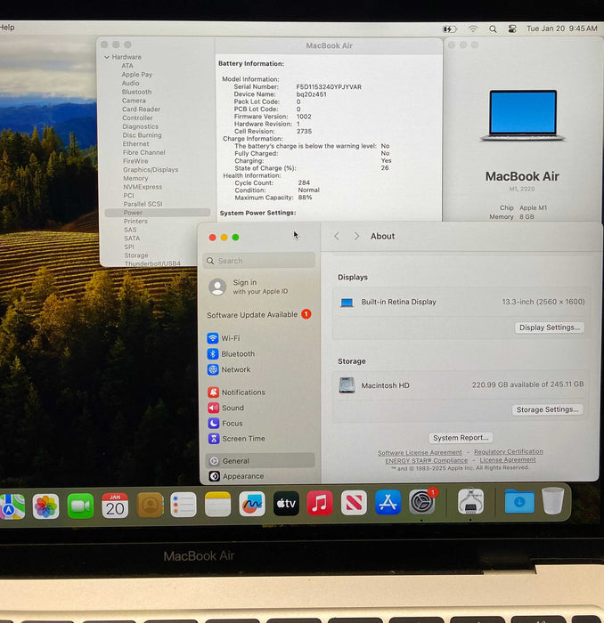Select Printers in System Information sidebar

point(135,221)
